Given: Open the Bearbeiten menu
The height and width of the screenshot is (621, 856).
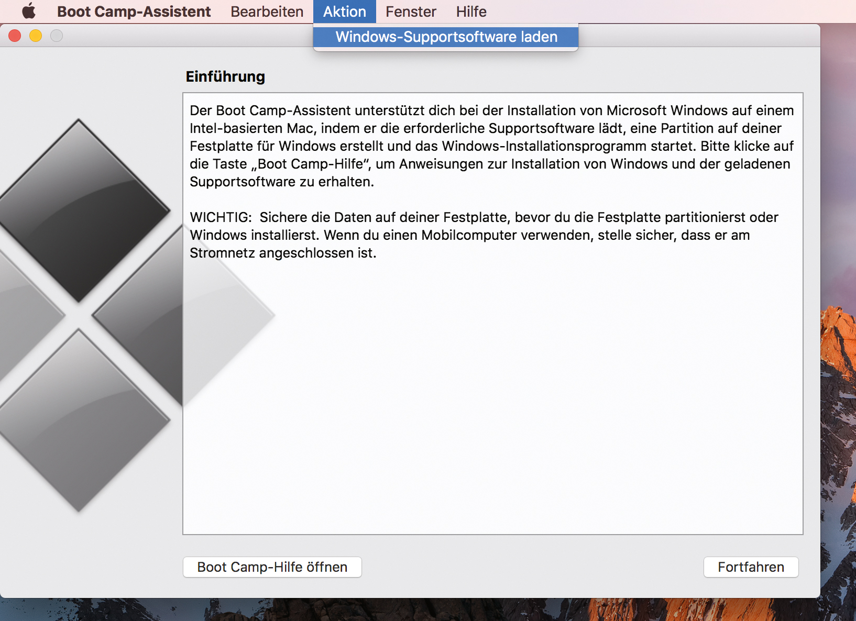Looking at the screenshot, I should pos(267,11).
